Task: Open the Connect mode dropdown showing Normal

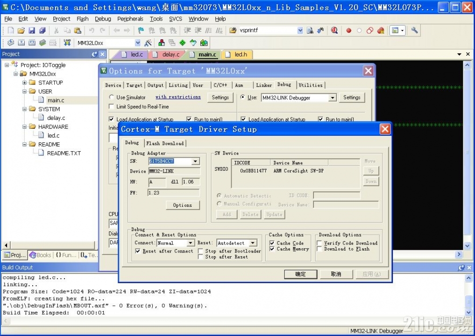Action: click(x=190, y=243)
